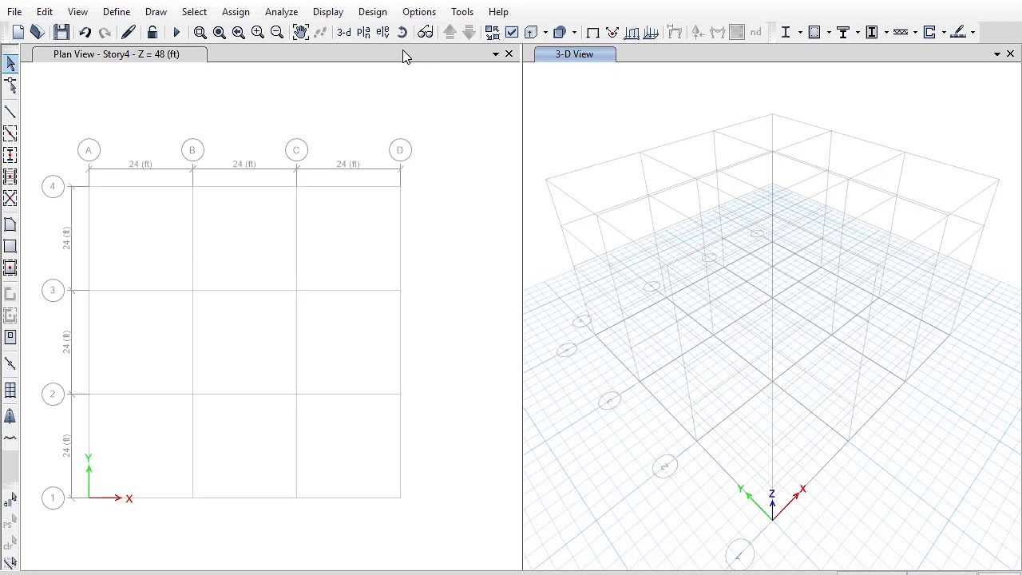Save the model with floppy icon

61,32
